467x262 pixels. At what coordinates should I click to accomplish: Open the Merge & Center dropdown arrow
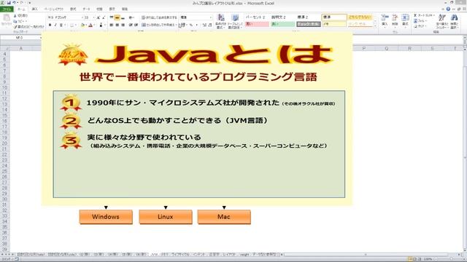(176, 25)
